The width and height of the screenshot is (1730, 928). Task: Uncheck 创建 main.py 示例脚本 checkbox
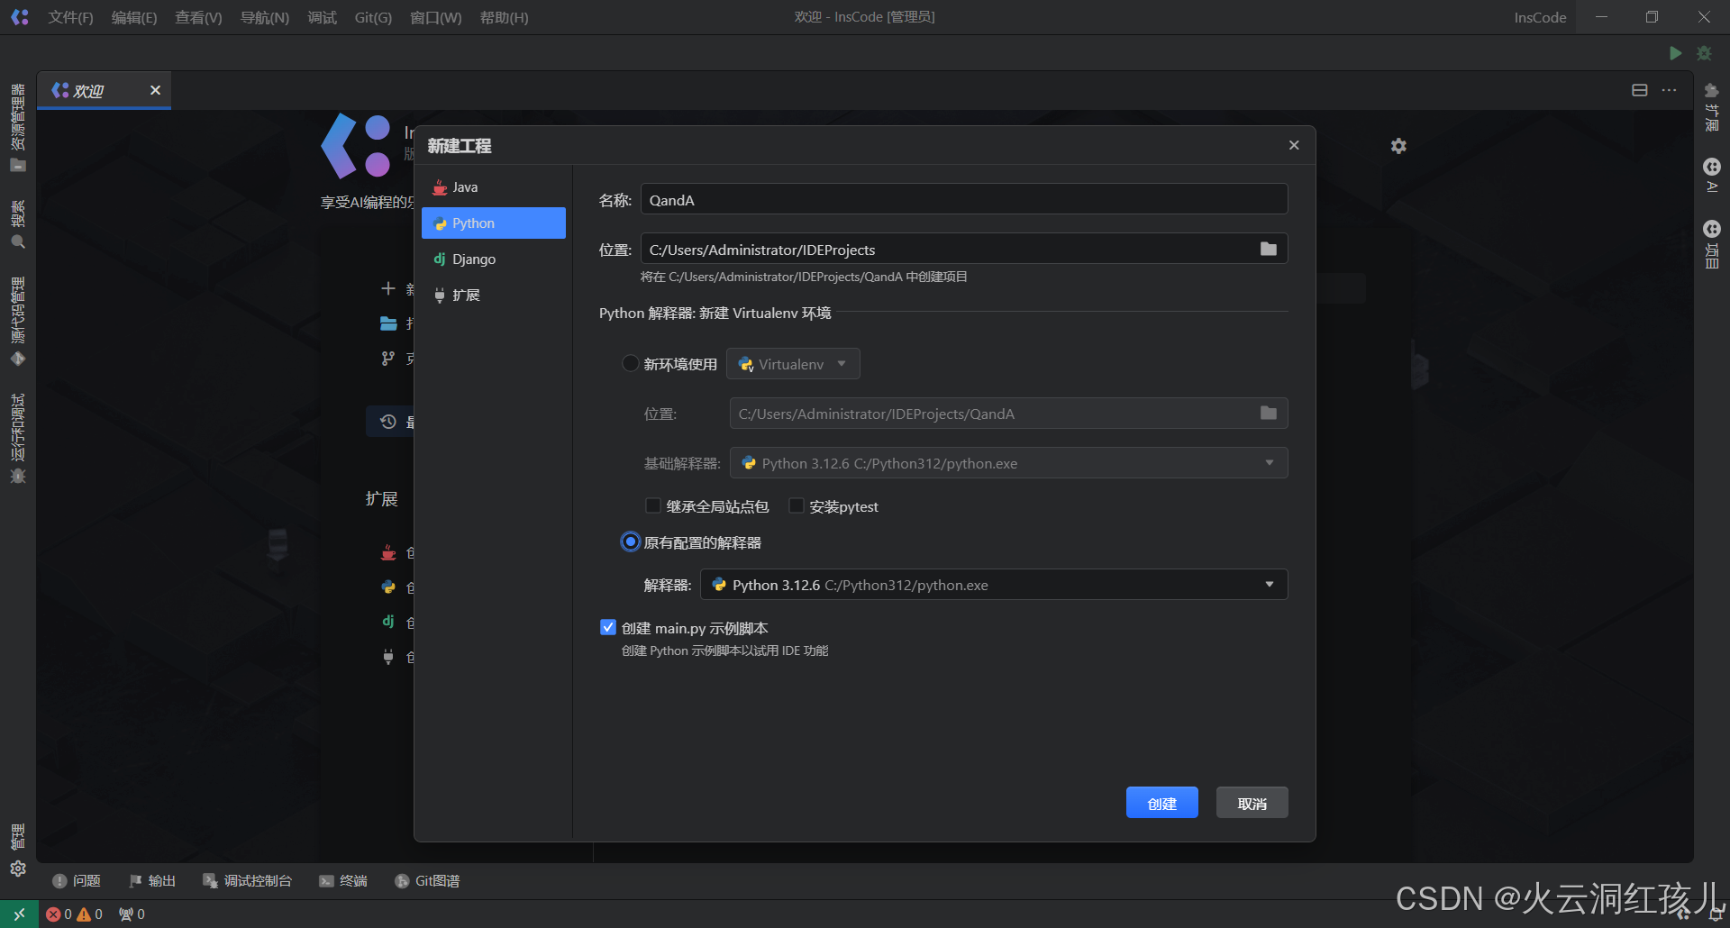[x=608, y=627]
